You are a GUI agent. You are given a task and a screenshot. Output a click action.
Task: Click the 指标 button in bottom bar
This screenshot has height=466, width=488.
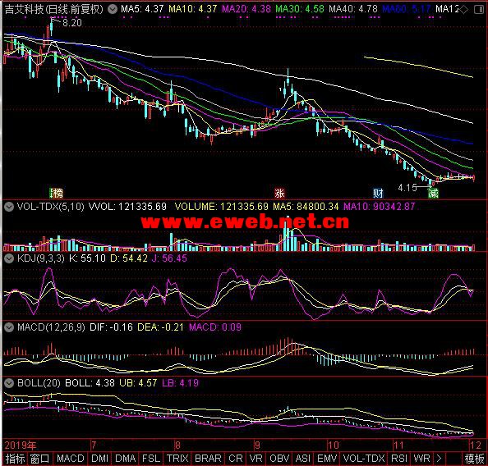15,459
